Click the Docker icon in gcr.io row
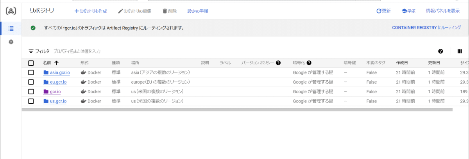The height and width of the screenshot is (159, 469). coord(83,92)
